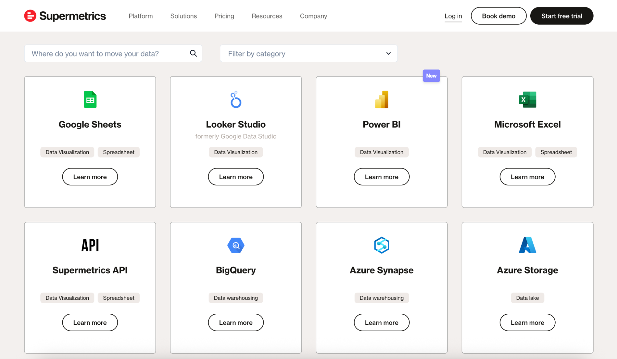This screenshot has height=359, width=617.
Task: Click the Looker Studio icon
Action: [236, 99]
